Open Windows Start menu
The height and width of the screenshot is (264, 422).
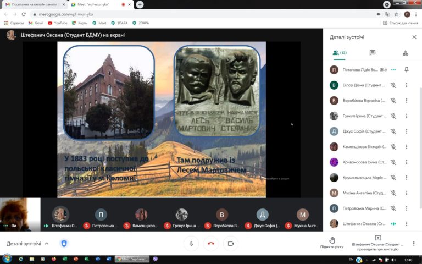[x=7, y=259]
